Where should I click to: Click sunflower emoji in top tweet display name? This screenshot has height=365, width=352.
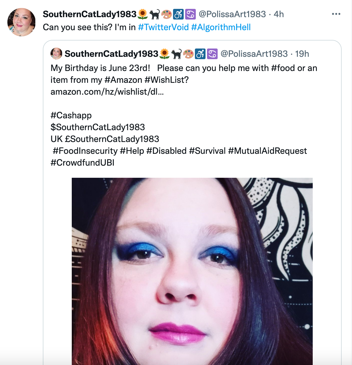coord(143,14)
